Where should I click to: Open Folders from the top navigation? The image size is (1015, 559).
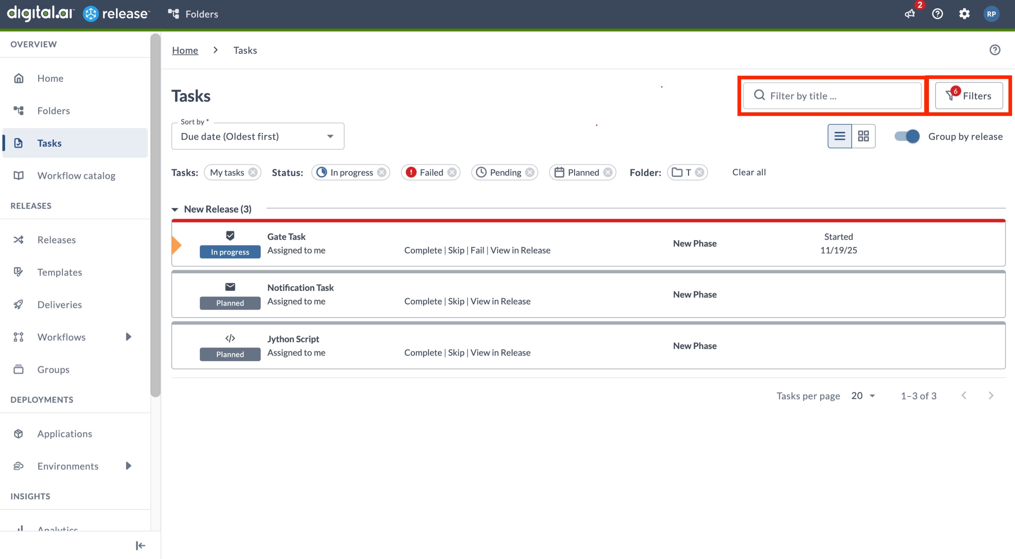pyautogui.click(x=193, y=14)
